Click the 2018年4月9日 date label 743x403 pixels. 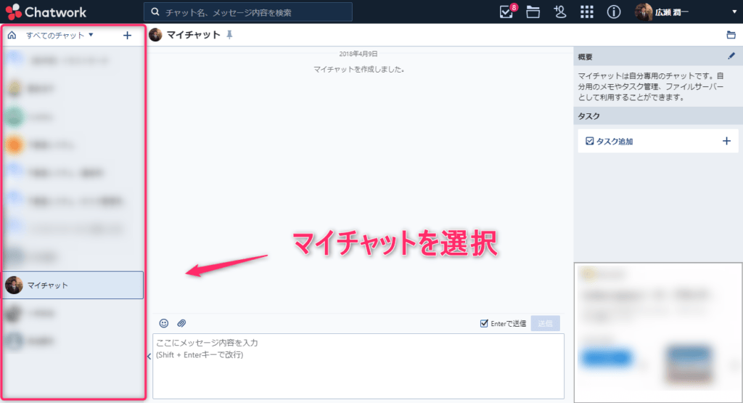358,54
